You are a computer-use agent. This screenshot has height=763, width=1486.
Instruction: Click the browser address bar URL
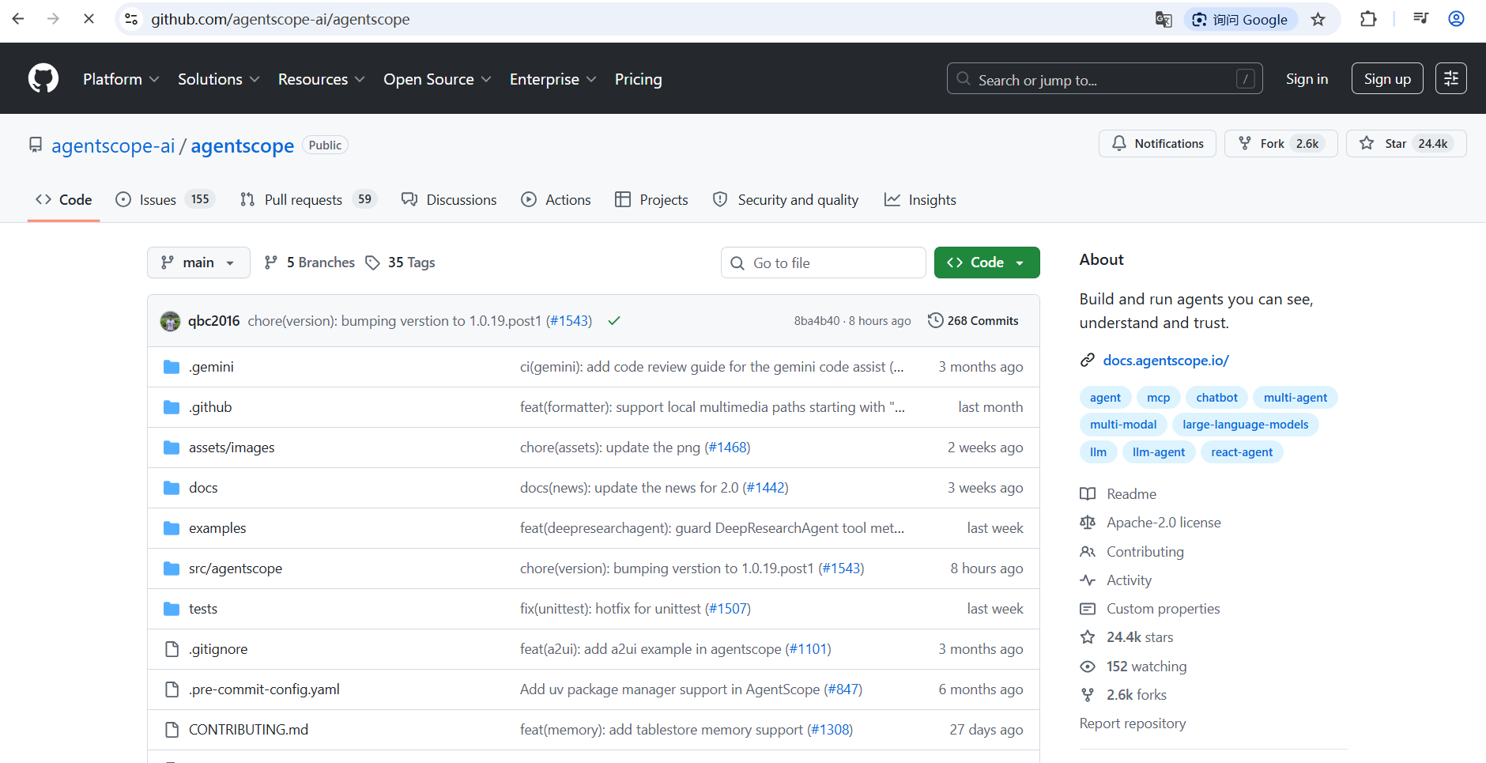pyautogui.click(x=281, y=19)
